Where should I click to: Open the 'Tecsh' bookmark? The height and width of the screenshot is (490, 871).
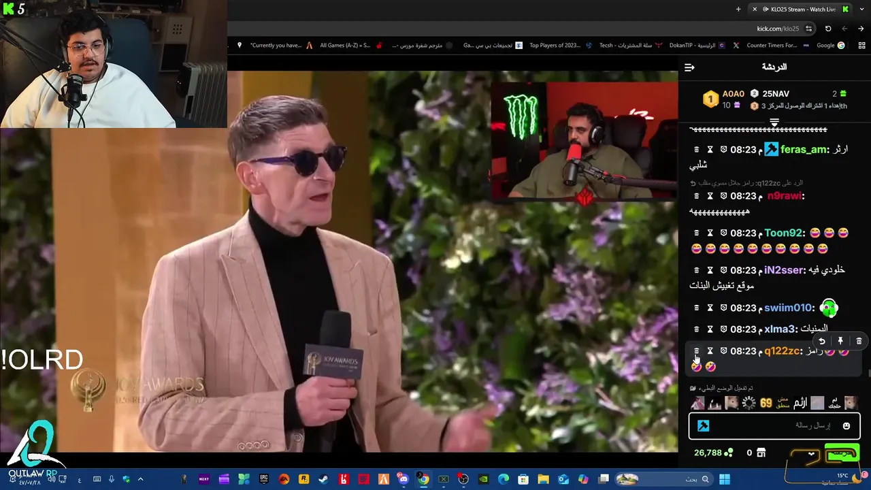[x=631, y=46]
